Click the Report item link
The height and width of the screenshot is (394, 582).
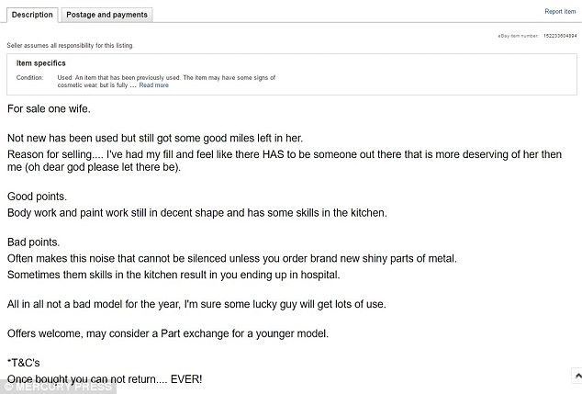[560, 12]
